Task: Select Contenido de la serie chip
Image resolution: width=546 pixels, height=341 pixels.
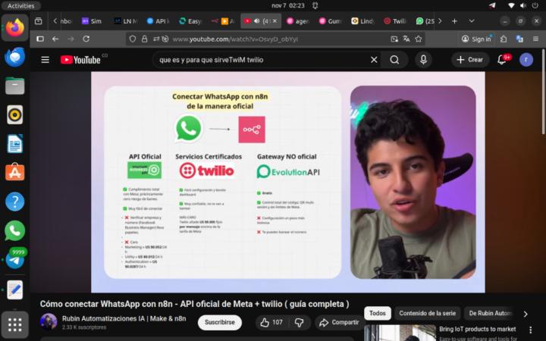Action: tap(427, 313)
